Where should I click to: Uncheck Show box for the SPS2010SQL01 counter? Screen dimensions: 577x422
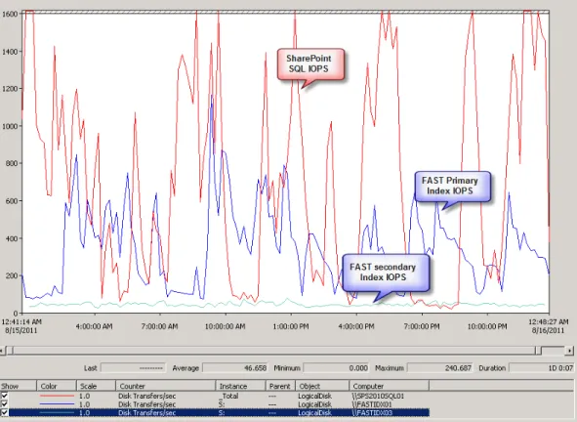click(x=5, y=396)
